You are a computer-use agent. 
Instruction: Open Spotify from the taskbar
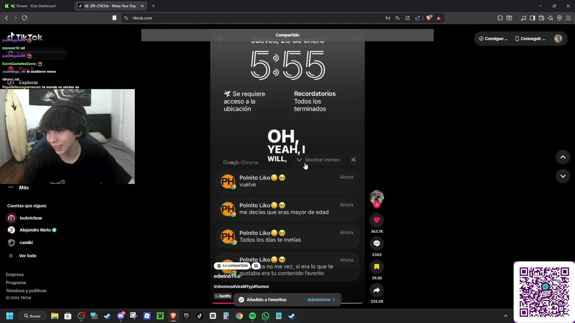[x=252, y=316]
